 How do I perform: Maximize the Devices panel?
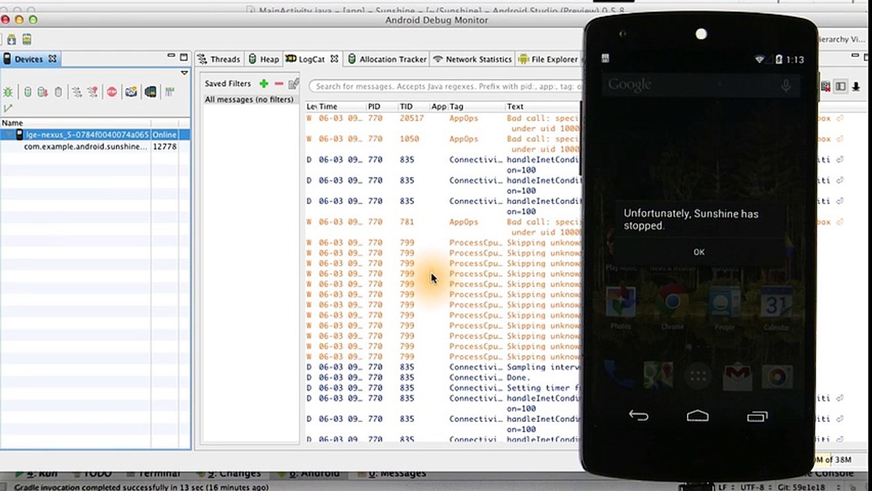pyautogui.click(x=184, y=57)
